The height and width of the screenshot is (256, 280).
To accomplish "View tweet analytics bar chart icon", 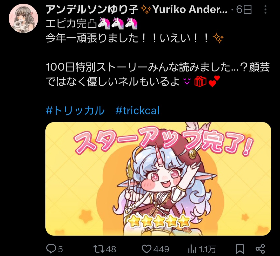I will coord(192,249).
